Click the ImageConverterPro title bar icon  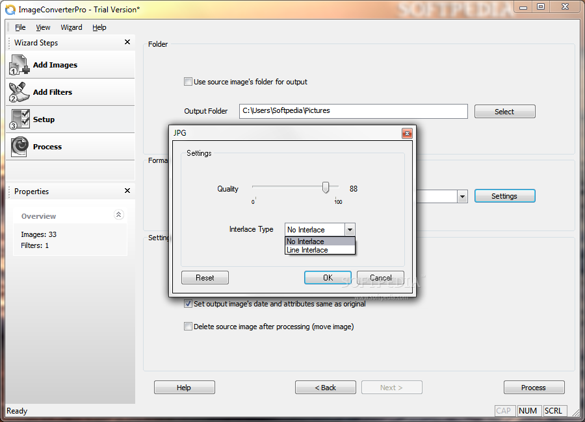pos(10,9)
